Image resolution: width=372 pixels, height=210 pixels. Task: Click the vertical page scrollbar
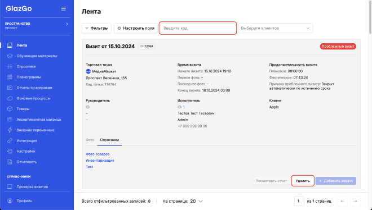(370, 17)
